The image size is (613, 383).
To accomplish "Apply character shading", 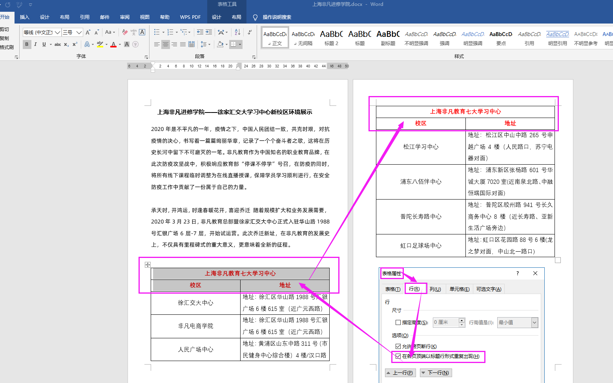I will (127, 44).
